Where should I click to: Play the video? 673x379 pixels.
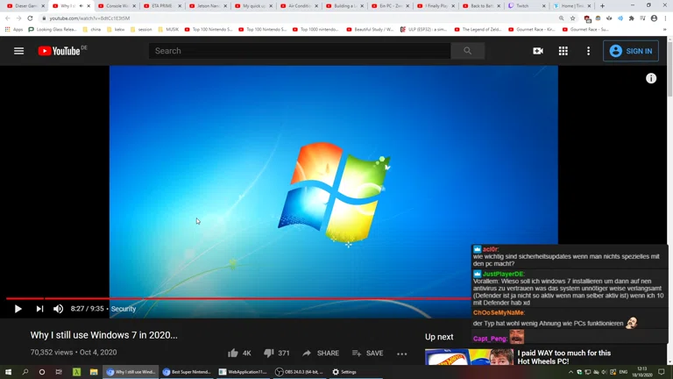click(x=18, y=309)
